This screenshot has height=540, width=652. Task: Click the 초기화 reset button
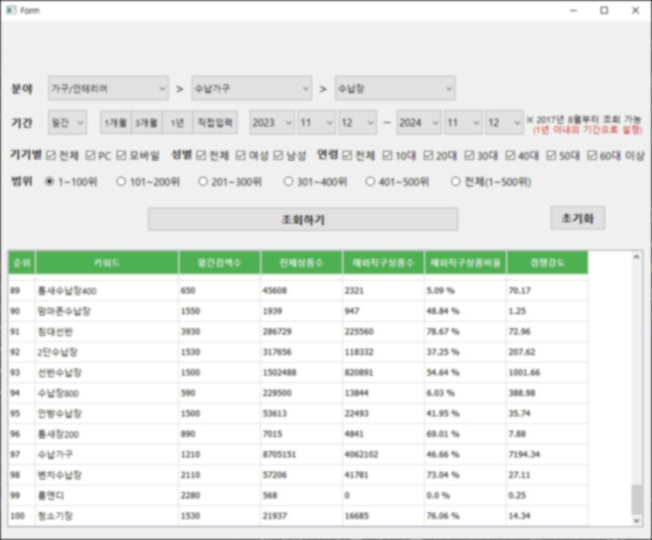pos(577,218)
